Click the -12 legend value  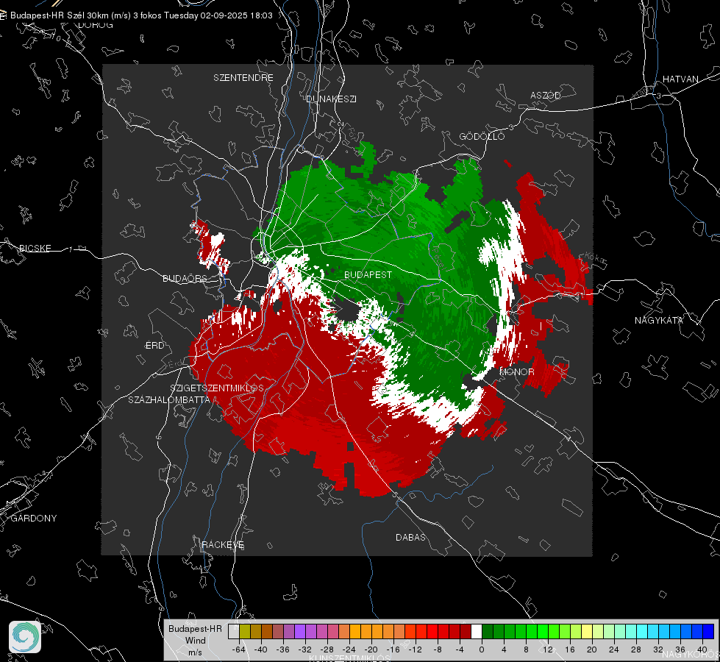click(x=415, y=649)
